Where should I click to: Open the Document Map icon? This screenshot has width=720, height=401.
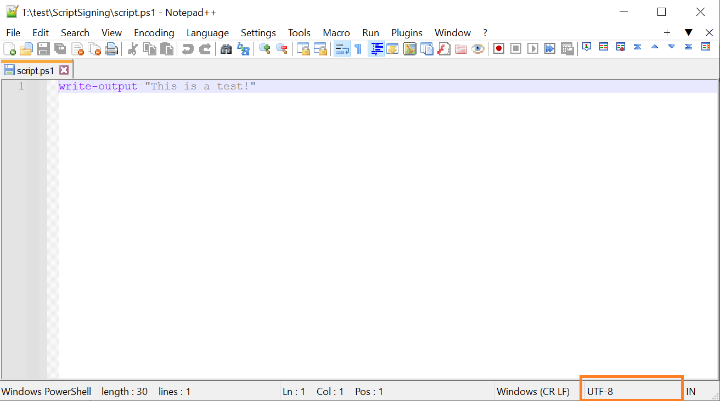pos(410,48)
